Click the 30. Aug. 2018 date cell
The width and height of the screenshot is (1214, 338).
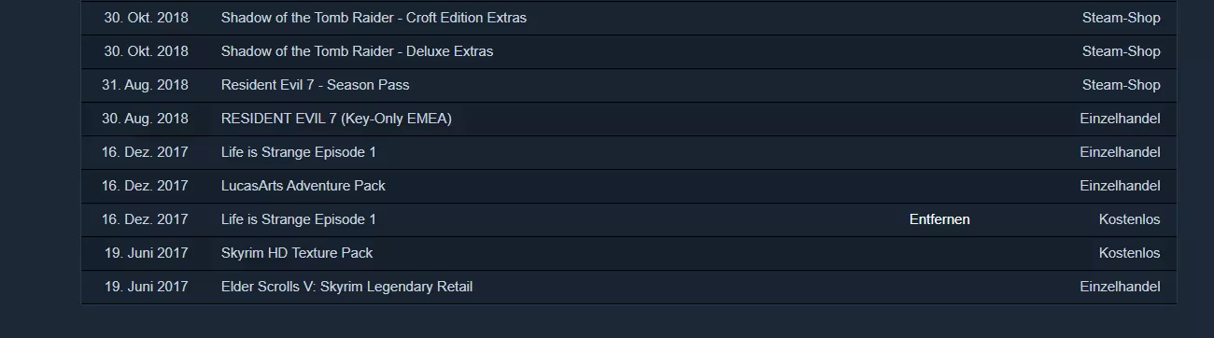pyautogui.click(x=145, y=119)
